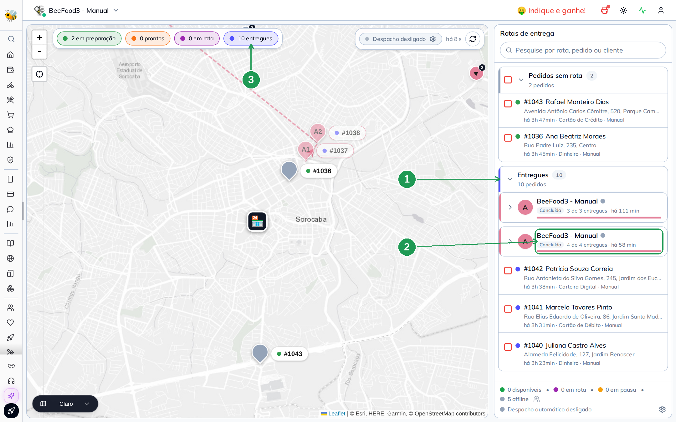This screenshot has width=676, height=422.
Task: Click the "0 em pausa" status text
Action: point(621,390)
